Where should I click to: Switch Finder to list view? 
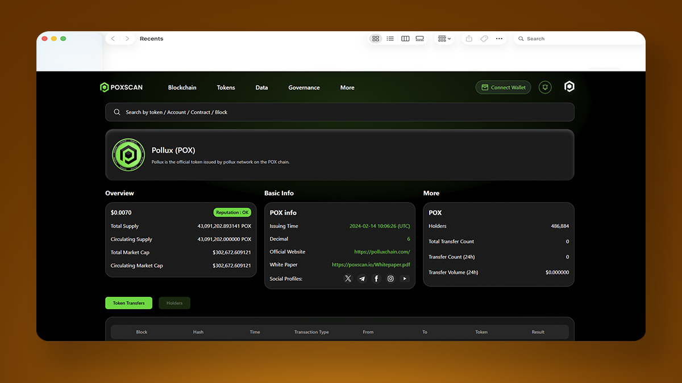pos(390,39)
